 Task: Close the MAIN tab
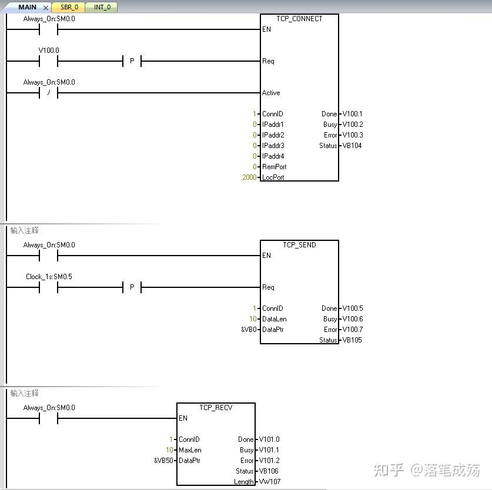tap(46, 8)
